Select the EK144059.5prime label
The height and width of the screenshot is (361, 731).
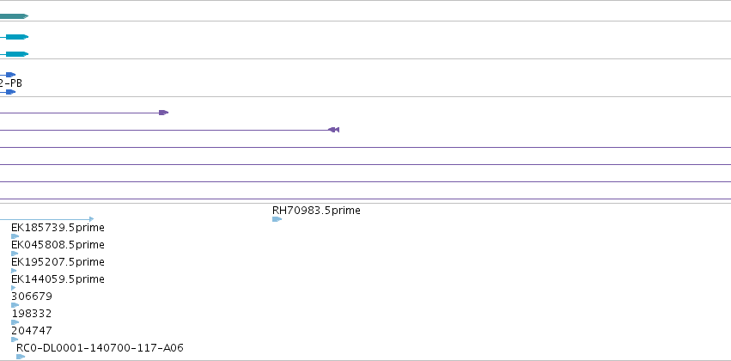(x=58, y=279)
